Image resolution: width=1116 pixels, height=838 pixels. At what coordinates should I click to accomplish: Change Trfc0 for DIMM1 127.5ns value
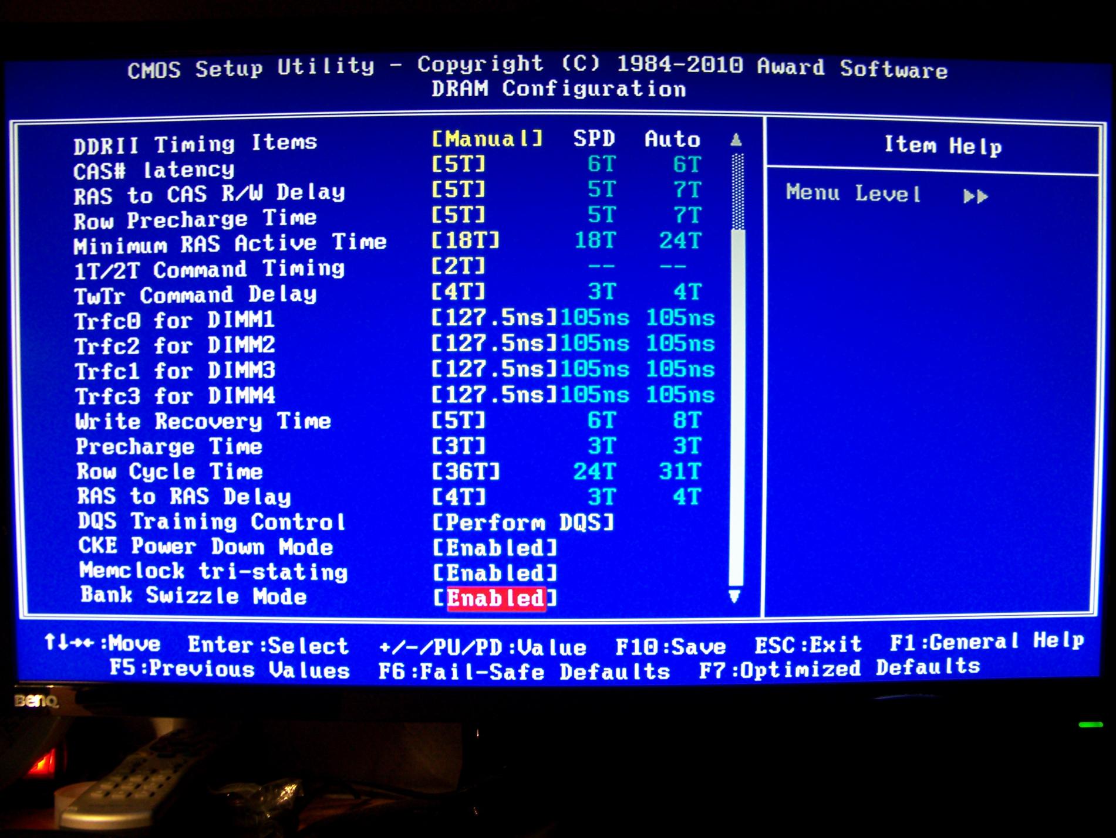494,318
